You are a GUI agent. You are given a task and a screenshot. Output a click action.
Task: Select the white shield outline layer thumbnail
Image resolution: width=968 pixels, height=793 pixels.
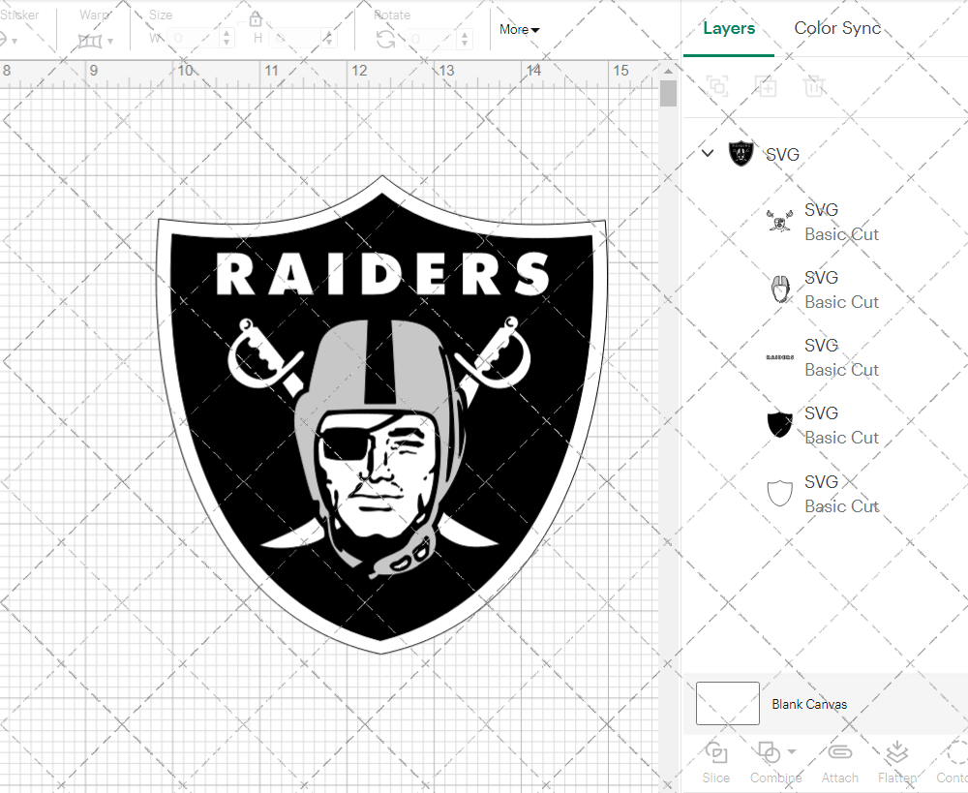click(779, 493)
